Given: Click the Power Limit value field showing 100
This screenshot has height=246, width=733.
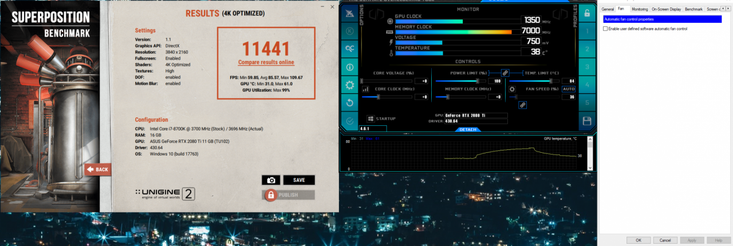Looking at the screenshot, I should [x=495, y=81].
